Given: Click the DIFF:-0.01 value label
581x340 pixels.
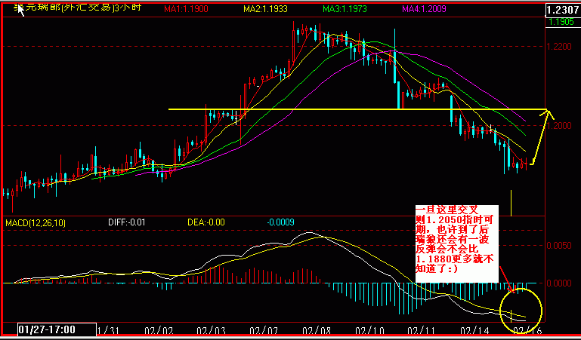Looking at the screenshot, I should tap(126, 223).
